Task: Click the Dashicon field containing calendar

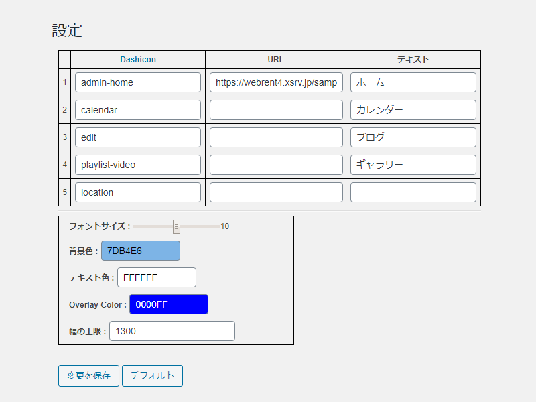Action: pyautogui.click(x=138, y=110)
